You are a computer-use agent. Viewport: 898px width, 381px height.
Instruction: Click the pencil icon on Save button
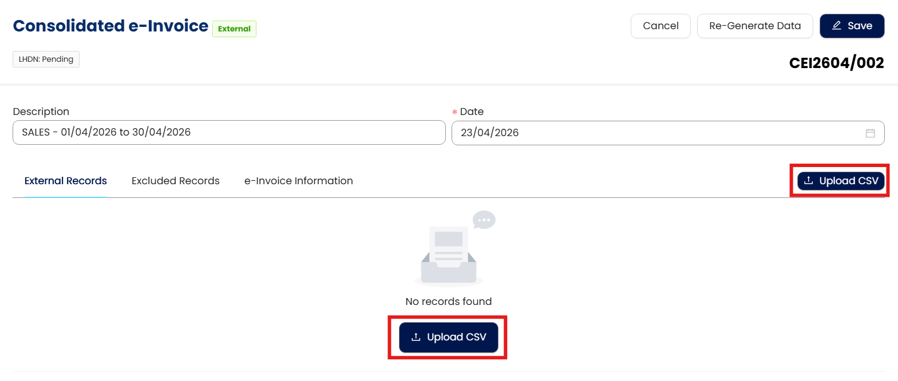click(x=836, y=26)
